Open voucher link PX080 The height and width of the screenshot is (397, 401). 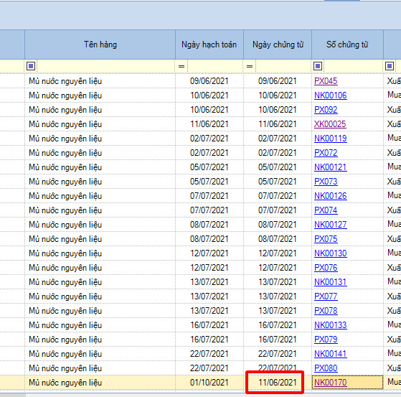pyautogui.click(x=326, y=368)
